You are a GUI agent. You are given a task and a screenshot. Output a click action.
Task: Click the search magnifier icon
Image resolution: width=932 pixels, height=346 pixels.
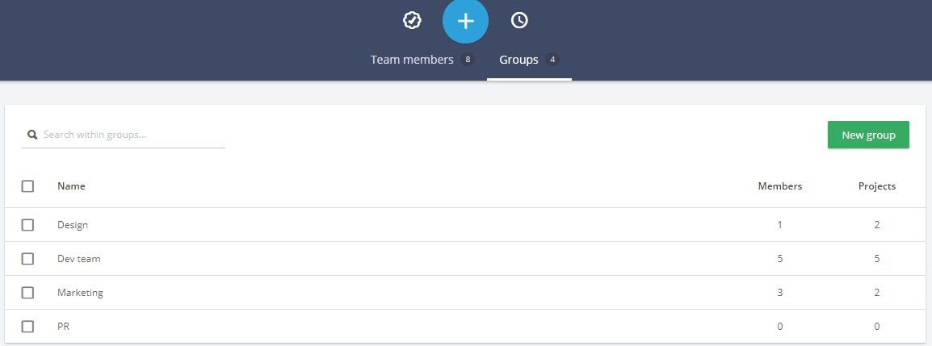(x=32, y=135)
